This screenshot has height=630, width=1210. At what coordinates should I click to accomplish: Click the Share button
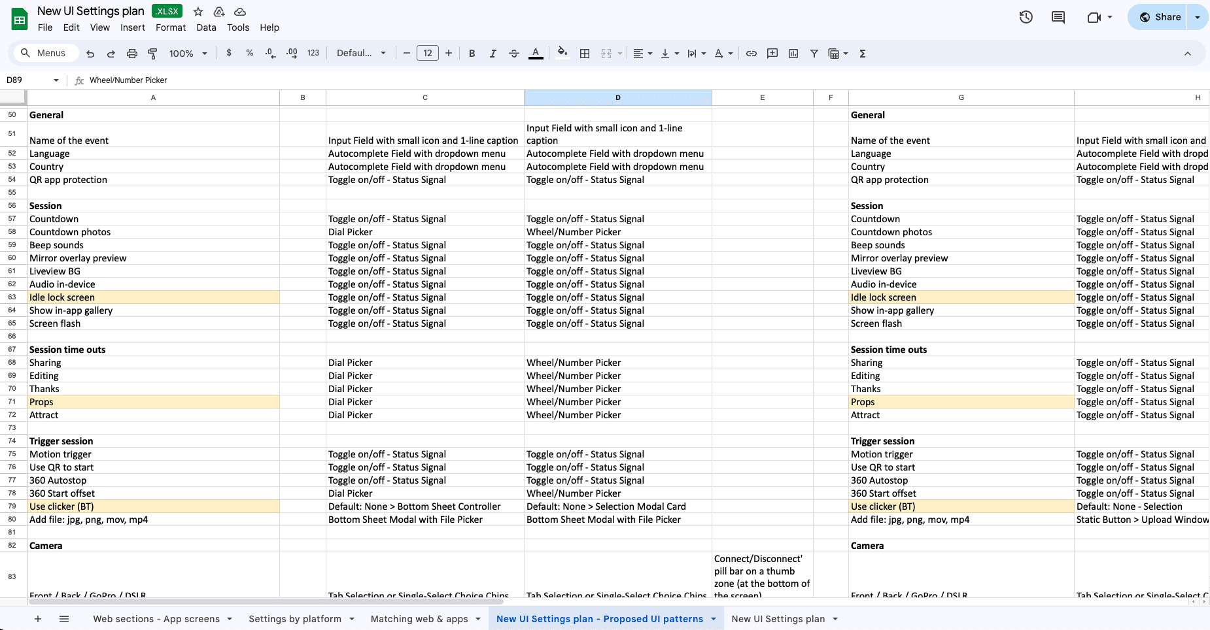pos(1160,17)
